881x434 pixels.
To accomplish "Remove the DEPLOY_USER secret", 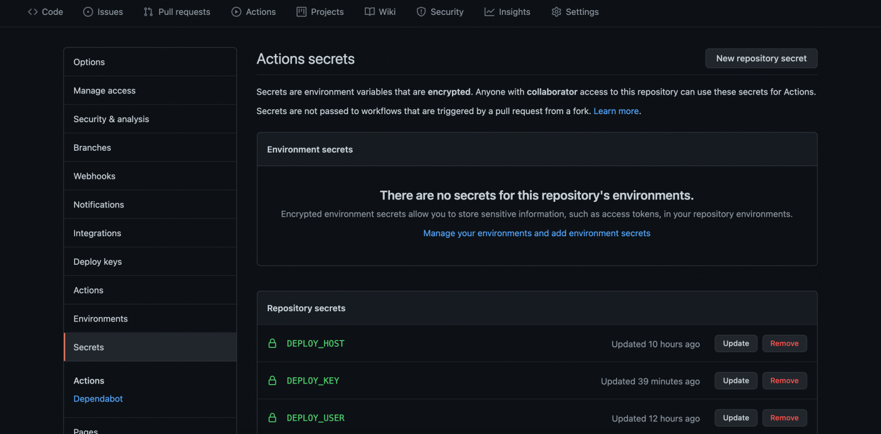I will point(785,417).
